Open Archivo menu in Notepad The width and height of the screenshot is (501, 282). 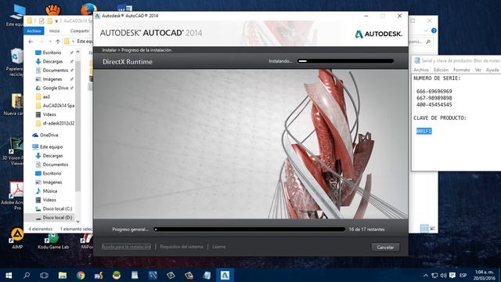point(421,70)
